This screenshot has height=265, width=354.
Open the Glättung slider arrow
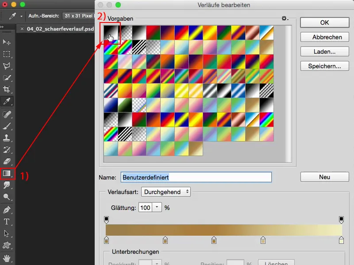157,207
